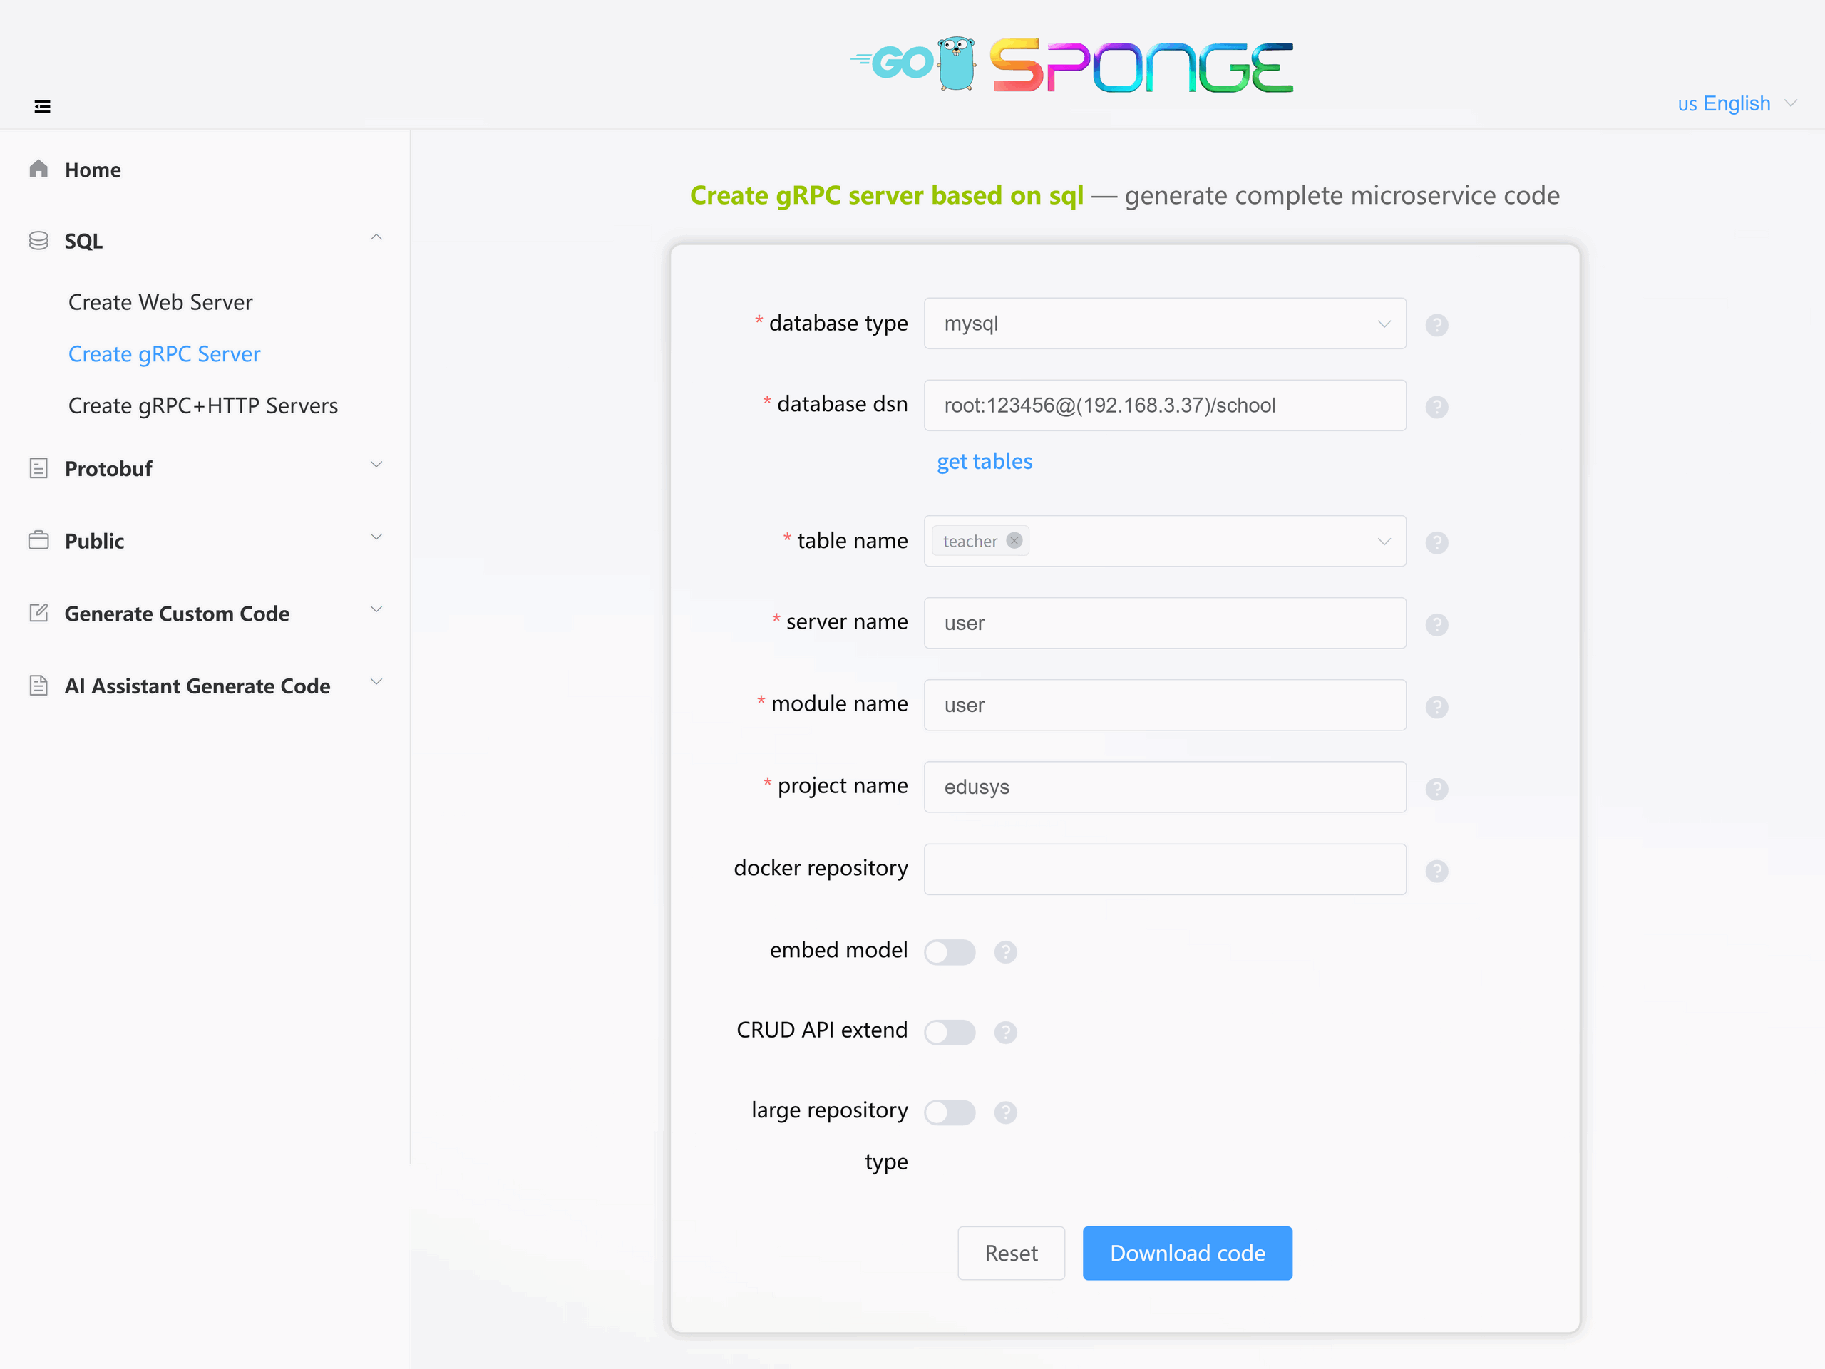Open help icon next to table name
1825x1369 pixels.
[x=1436, y=542]
